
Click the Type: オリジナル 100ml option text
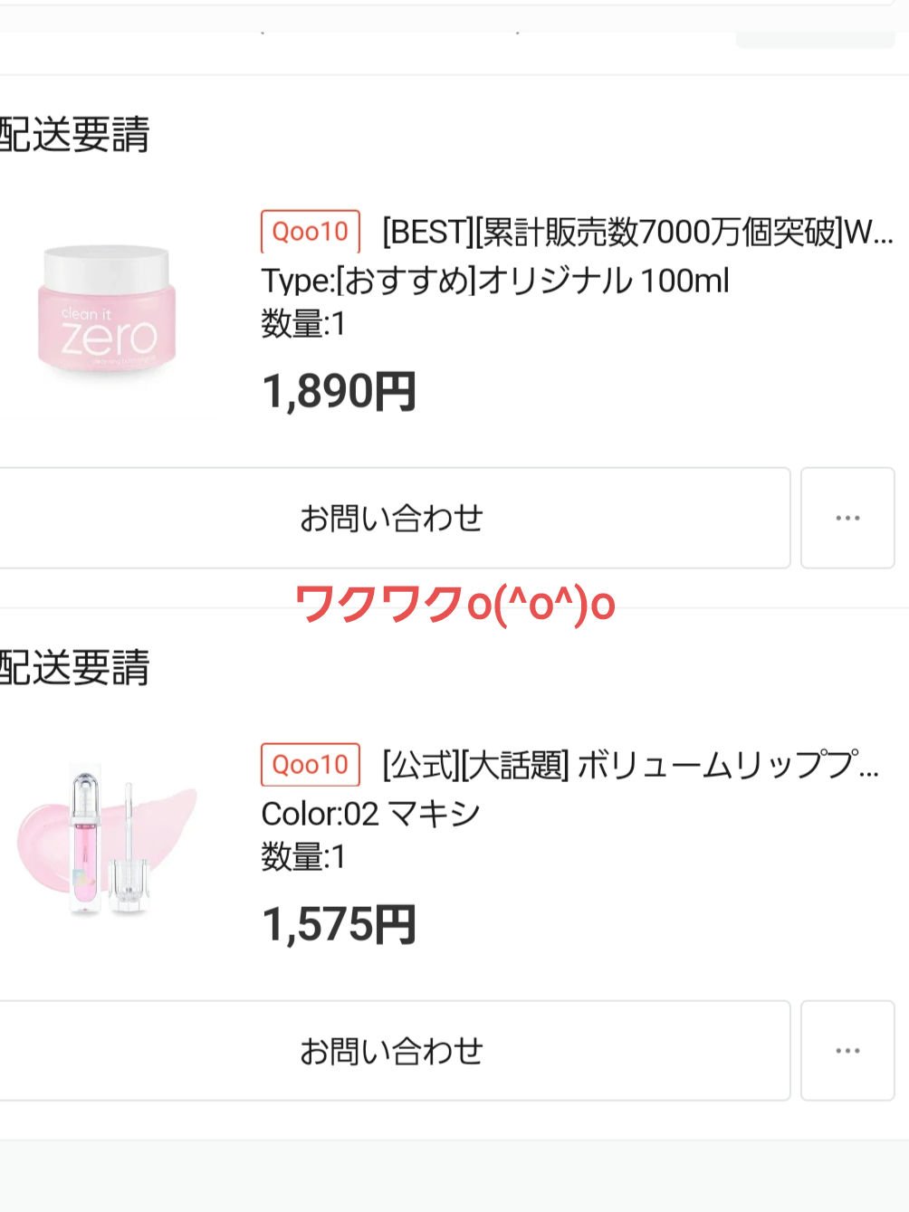click(x=494, y=281)
